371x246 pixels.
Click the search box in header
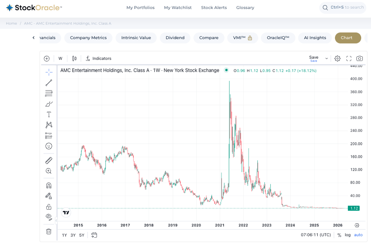pos(342,7)
